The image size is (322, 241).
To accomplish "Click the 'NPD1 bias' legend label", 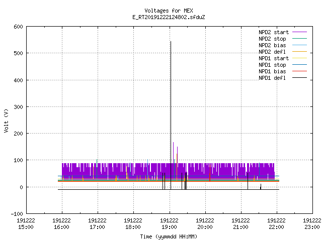I will 272,71.
